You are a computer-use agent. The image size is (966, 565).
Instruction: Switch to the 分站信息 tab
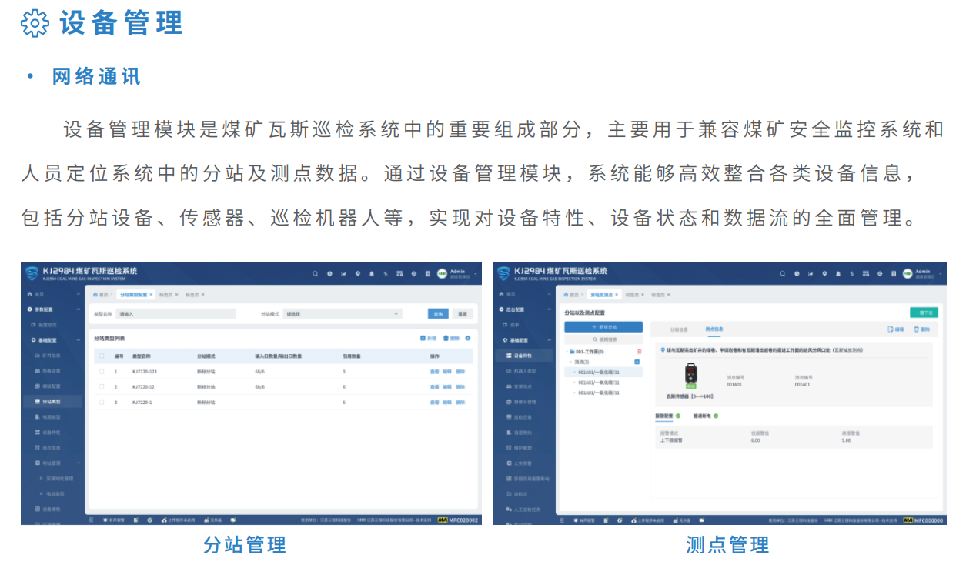(x=679, y=329)
